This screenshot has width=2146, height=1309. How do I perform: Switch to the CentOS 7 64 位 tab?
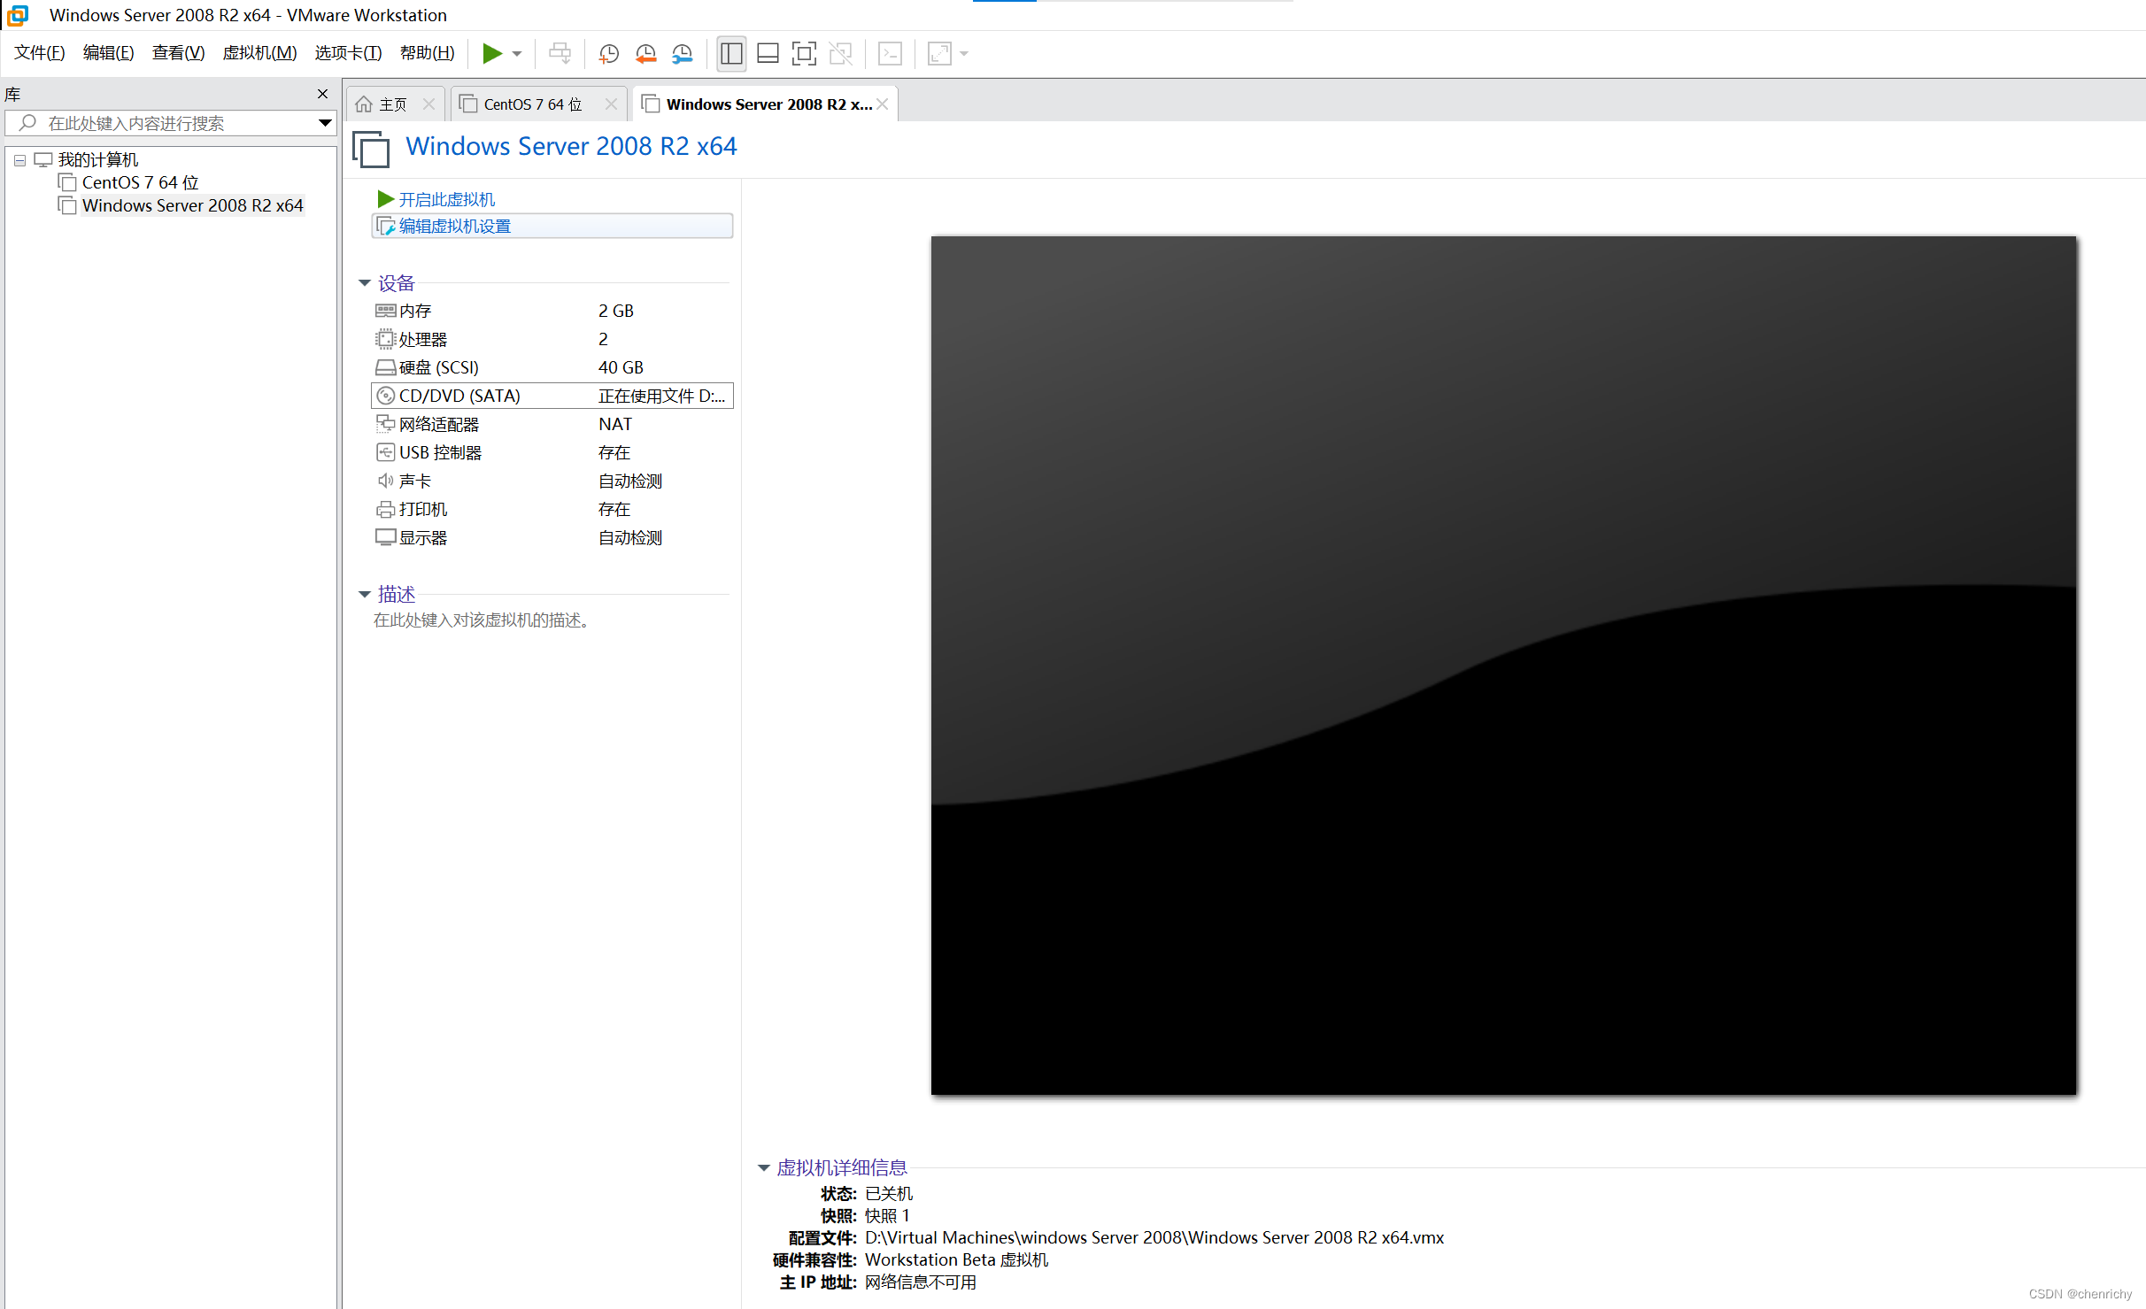point(531,104)
